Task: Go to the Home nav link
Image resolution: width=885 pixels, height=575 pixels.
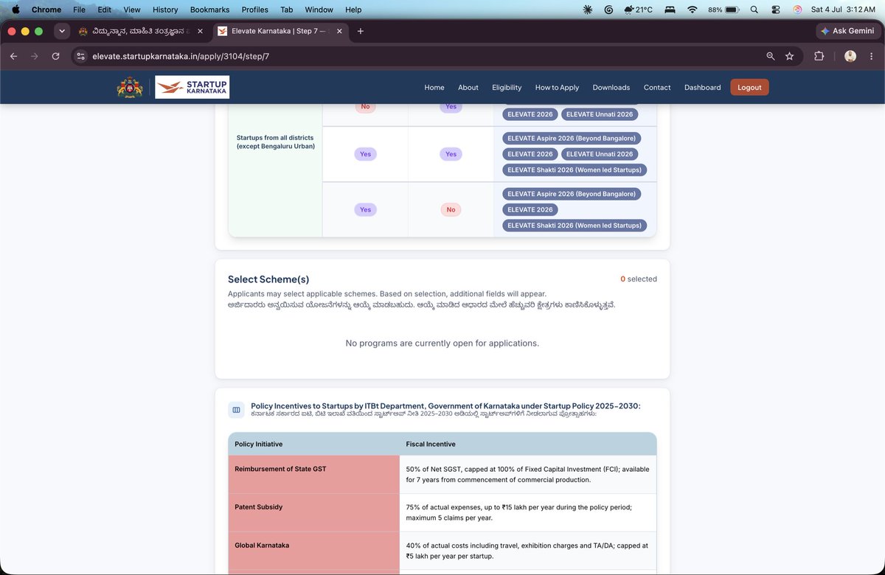Action: coord(434,87)
